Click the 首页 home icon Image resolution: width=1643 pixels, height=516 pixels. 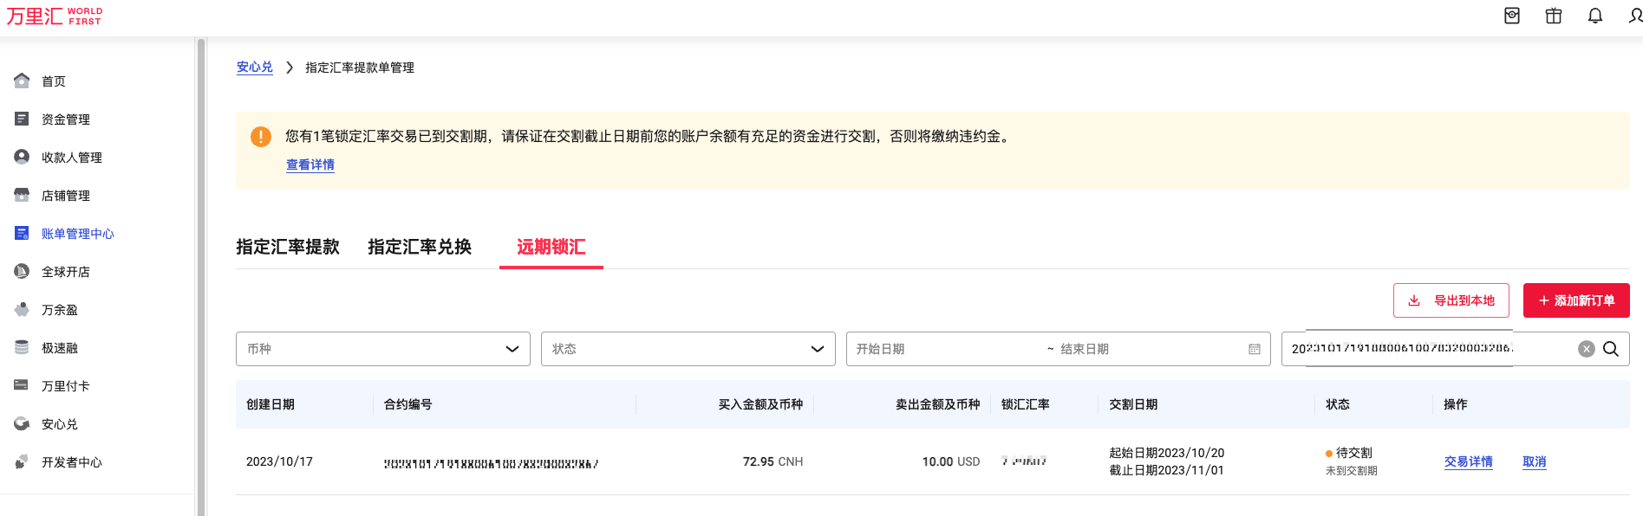point(22,81)
